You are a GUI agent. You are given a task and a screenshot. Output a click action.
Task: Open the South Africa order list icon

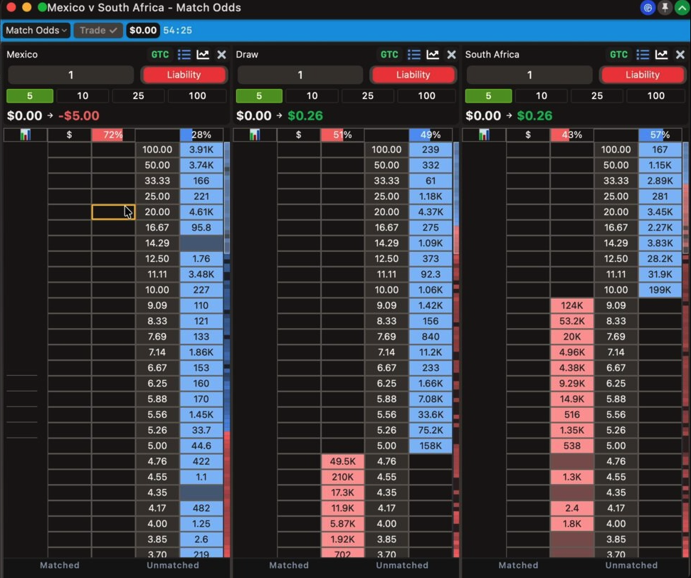point(643,54)
